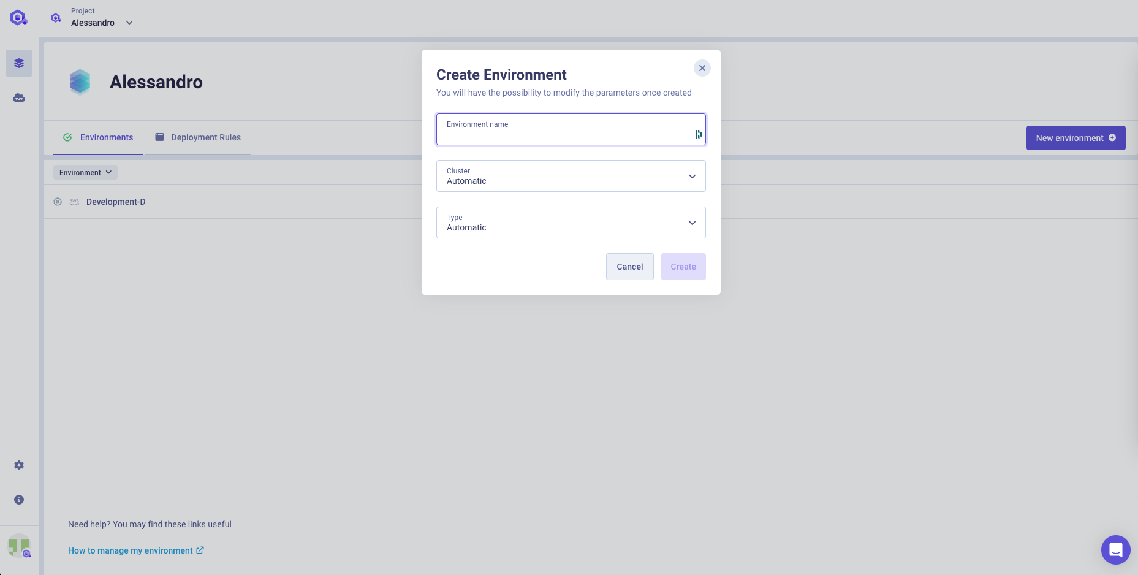Open the chat support bubble
The image size is (1138, 575).
coord(1115,550)
